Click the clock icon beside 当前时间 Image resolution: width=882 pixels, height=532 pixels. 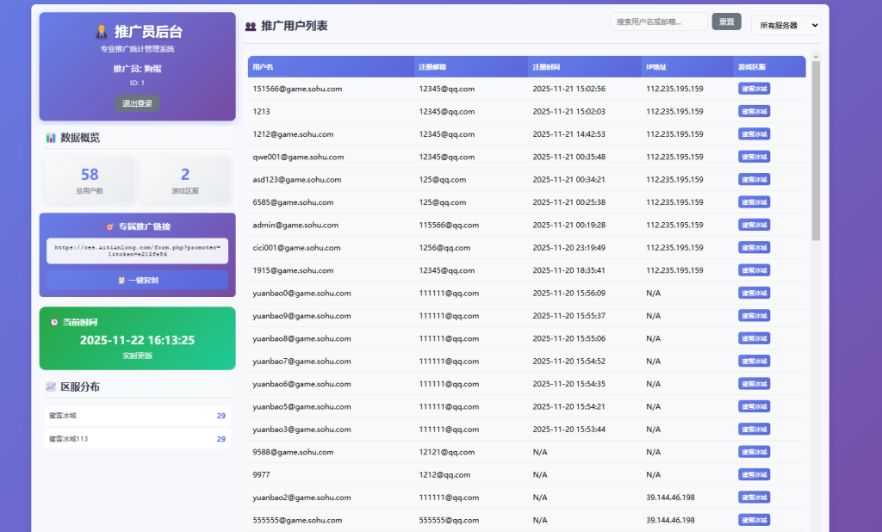54,322
